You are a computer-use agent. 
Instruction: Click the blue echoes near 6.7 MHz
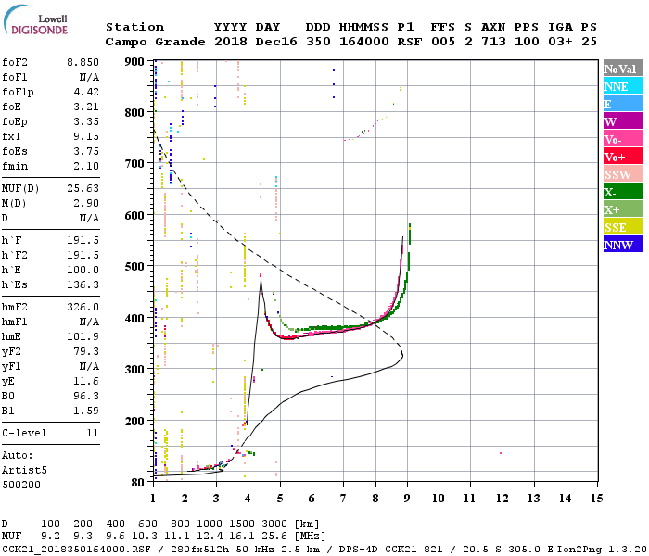point(334,84)
